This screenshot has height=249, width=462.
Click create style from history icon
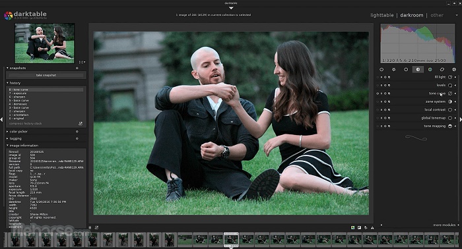(81, 123)
